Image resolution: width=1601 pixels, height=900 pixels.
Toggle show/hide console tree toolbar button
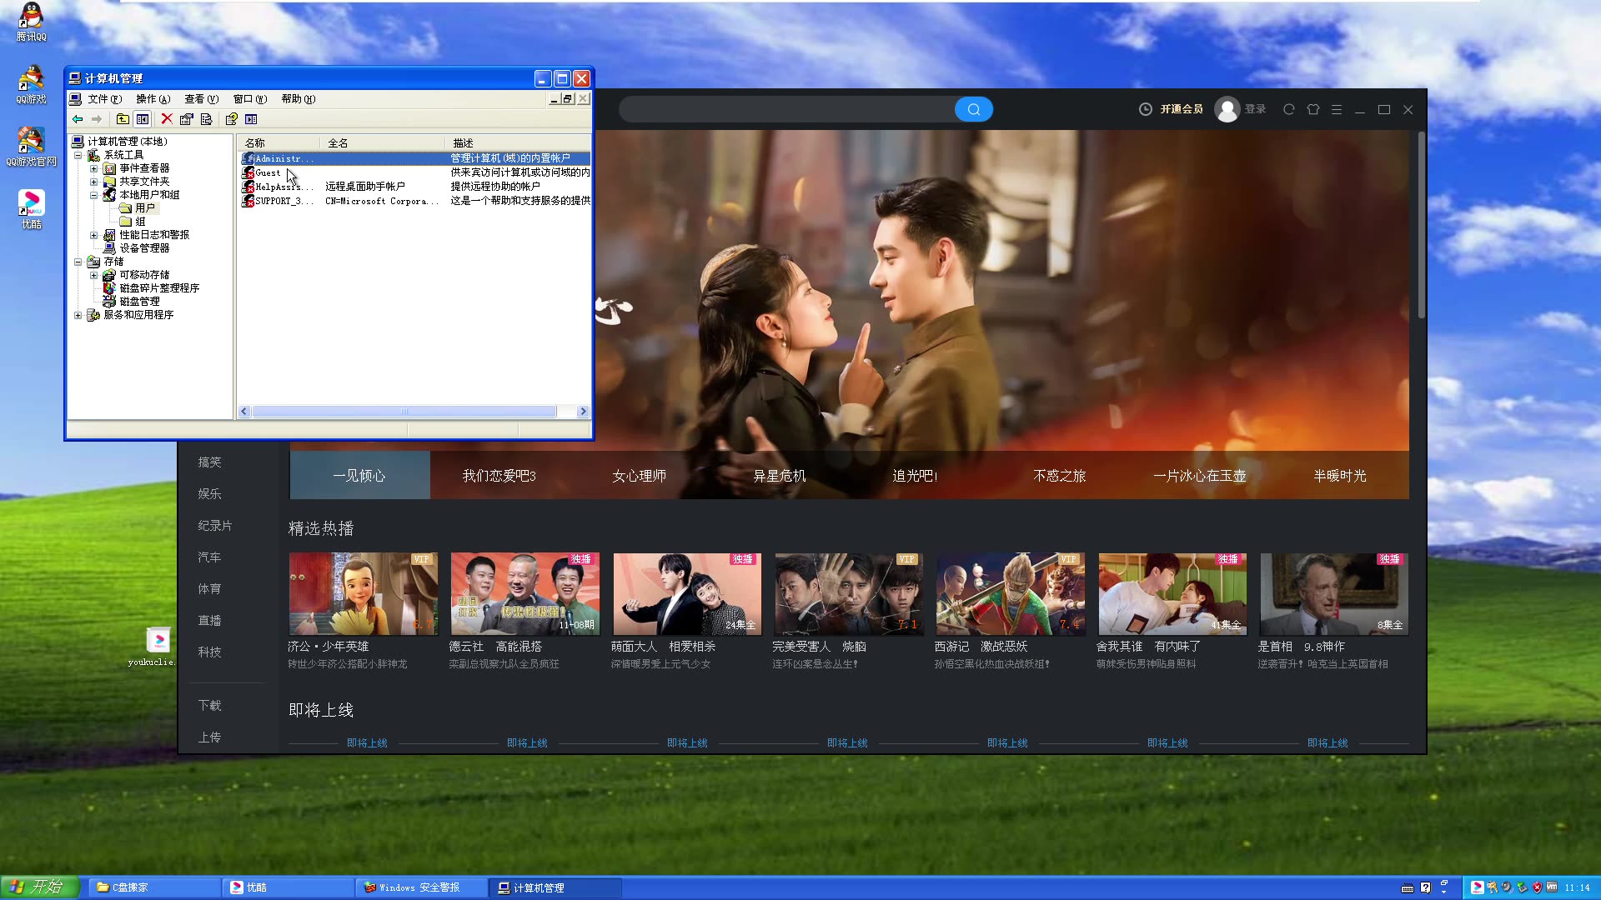pyautogui.click(x=143, y=119)
